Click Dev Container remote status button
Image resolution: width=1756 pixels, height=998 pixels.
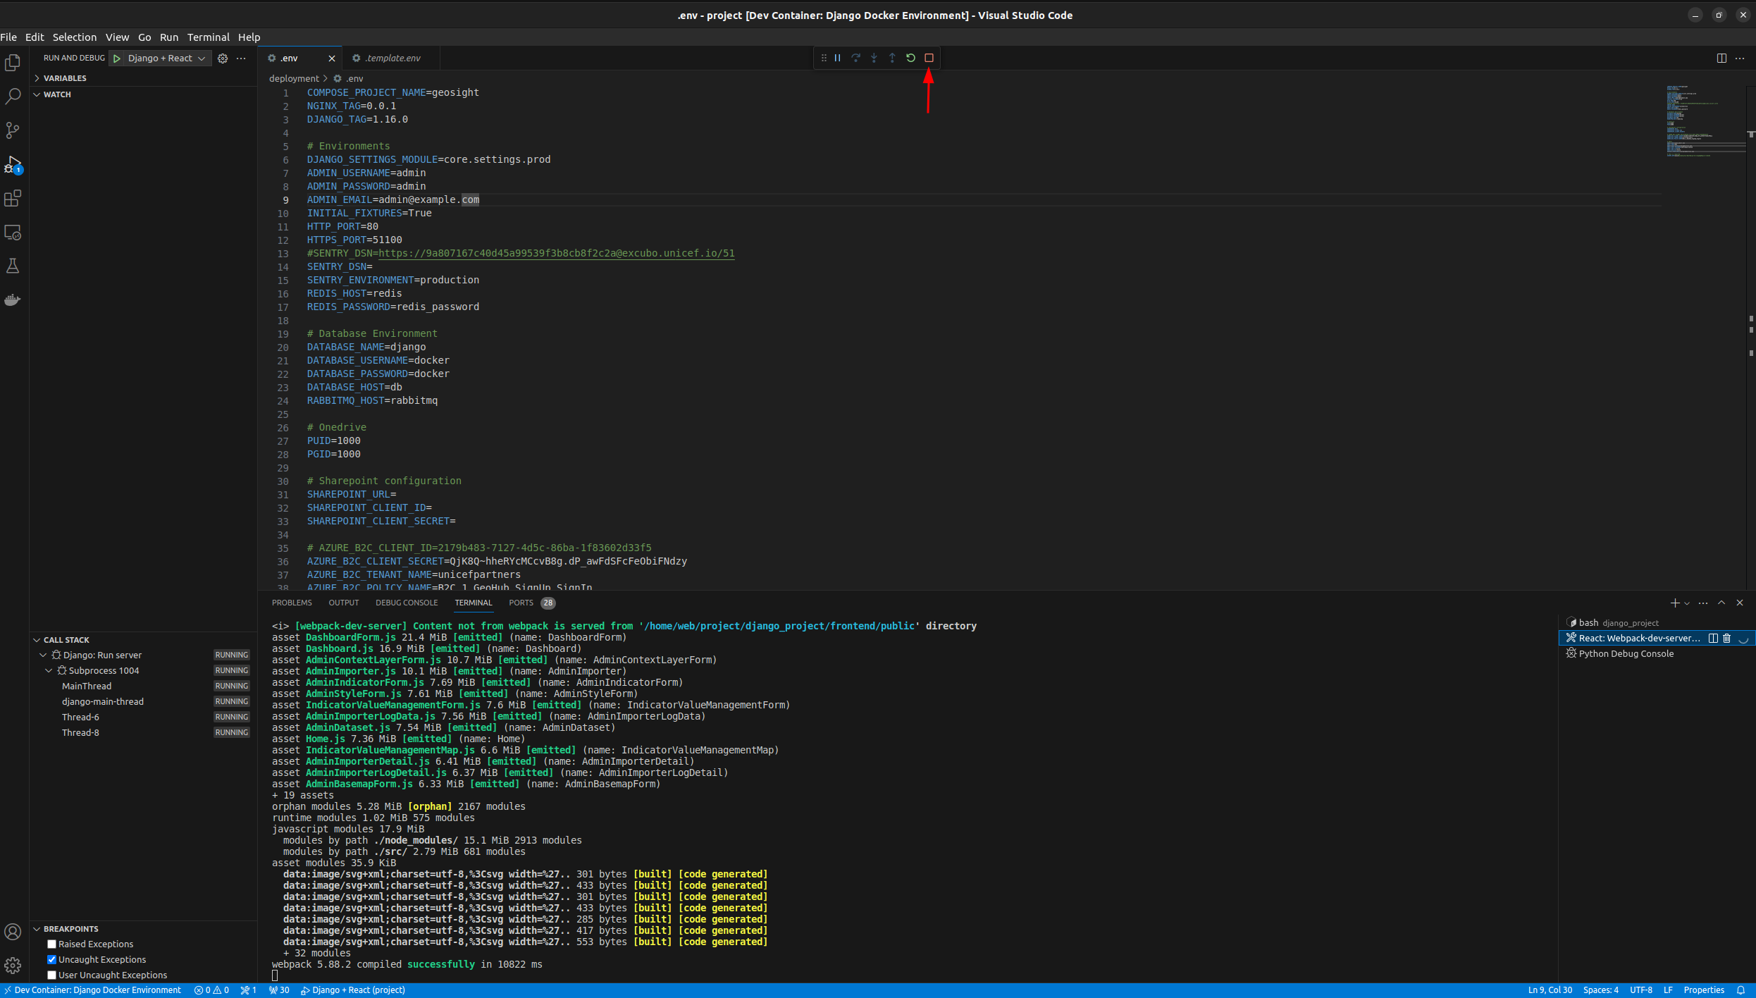coord(92,990)
